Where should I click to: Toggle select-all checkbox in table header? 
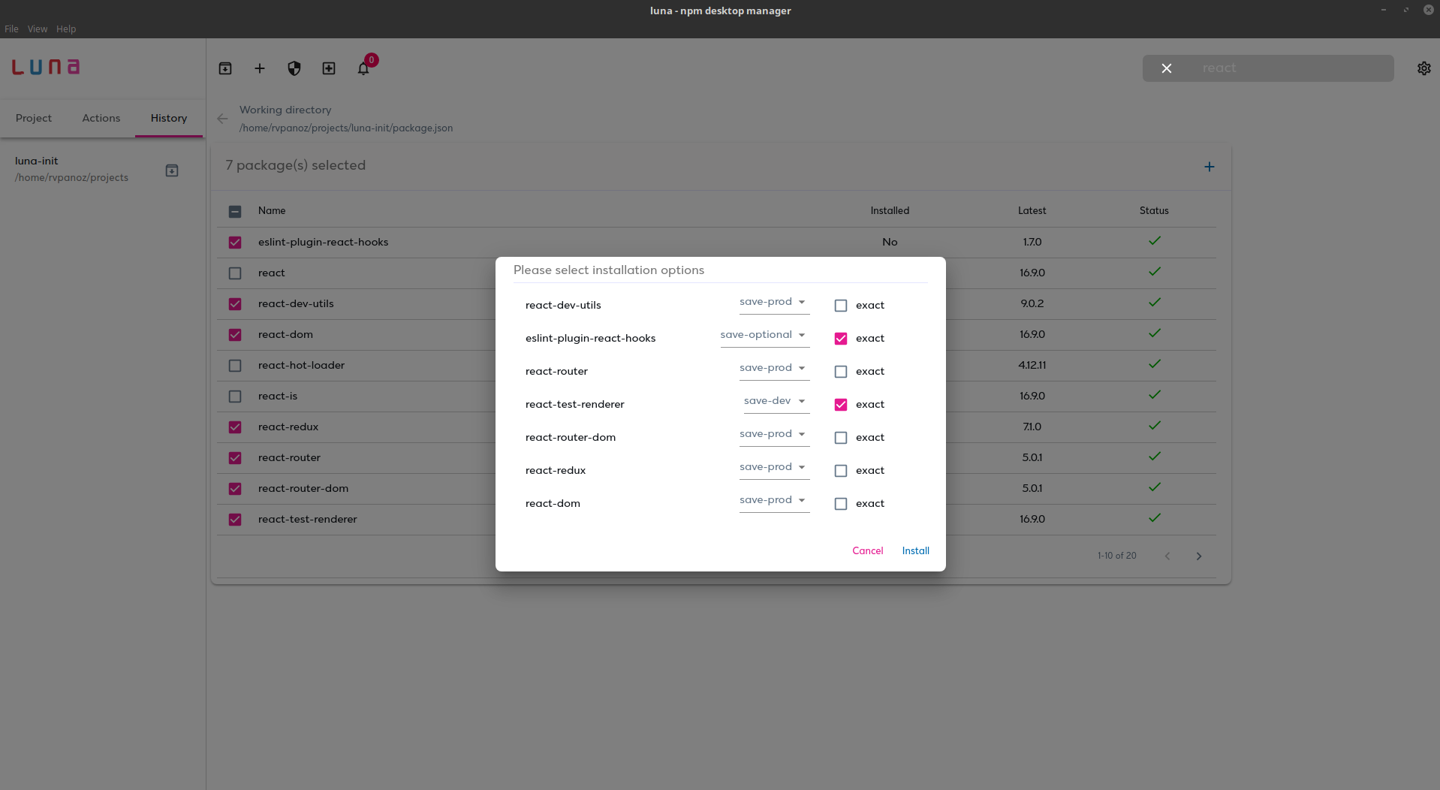pyautogui.click(x=235, y=212)
